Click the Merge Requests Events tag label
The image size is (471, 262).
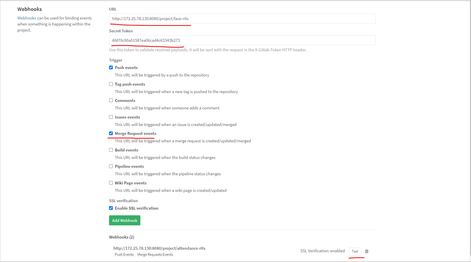(x=155, y=255)
